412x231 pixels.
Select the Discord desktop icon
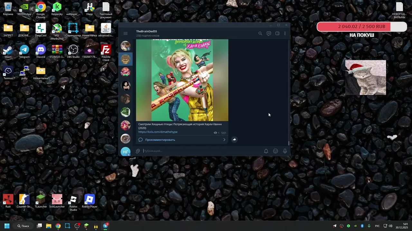[41, 52]
